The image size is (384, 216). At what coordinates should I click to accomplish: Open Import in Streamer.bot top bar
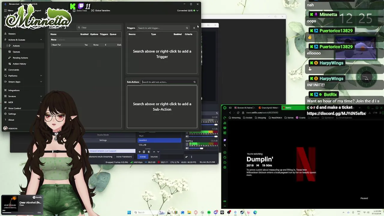[x=38, y=10]
